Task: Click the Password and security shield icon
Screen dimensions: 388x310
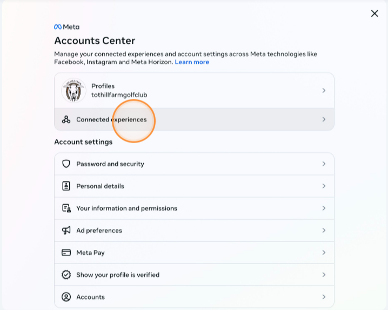Action: click(x=66, y=164)
